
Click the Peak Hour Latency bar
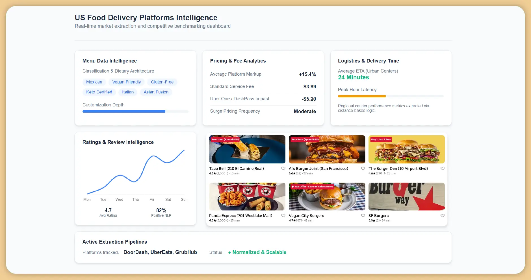391,96
